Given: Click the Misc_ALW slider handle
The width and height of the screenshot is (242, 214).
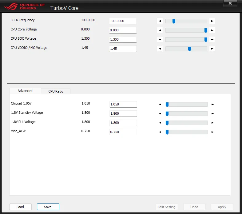Looking at the screenshot, I should tap(167, 132).
